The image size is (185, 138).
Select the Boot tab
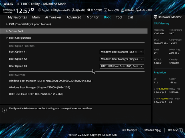tap(107, 17)
